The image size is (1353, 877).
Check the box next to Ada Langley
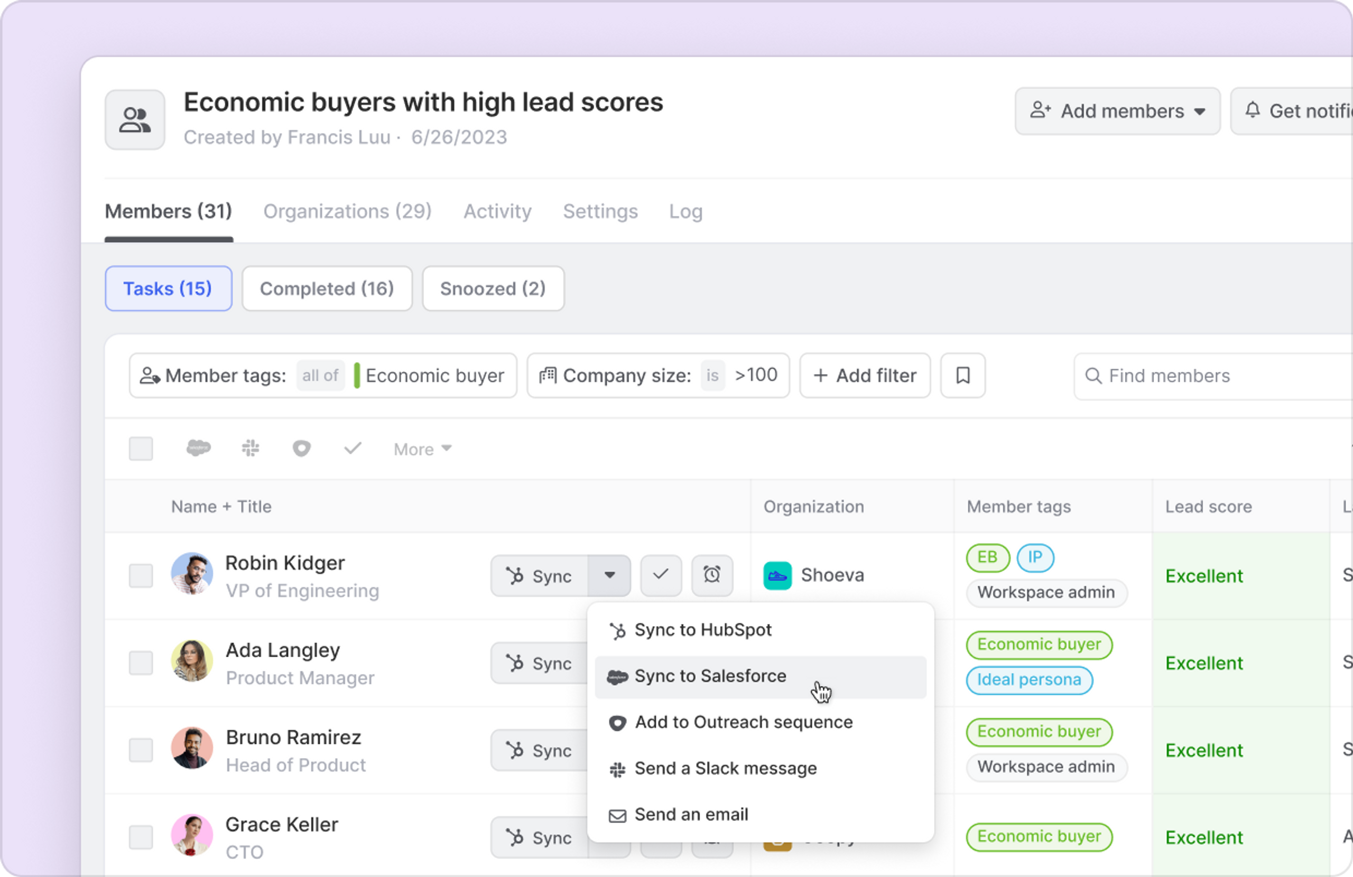coord(141,663)
